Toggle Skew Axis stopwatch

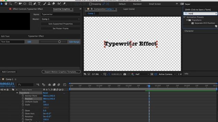click(x=23, y=114)
